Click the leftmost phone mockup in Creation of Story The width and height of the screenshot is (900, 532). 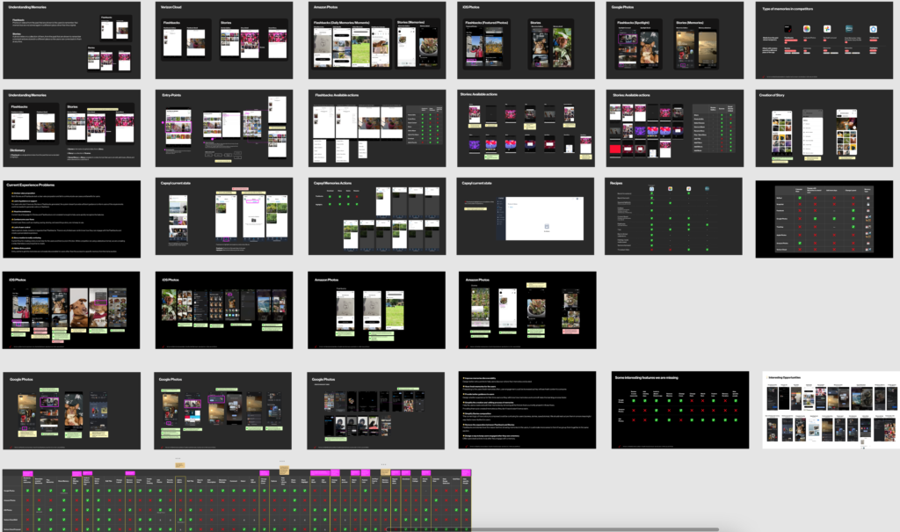pos(781,131)
